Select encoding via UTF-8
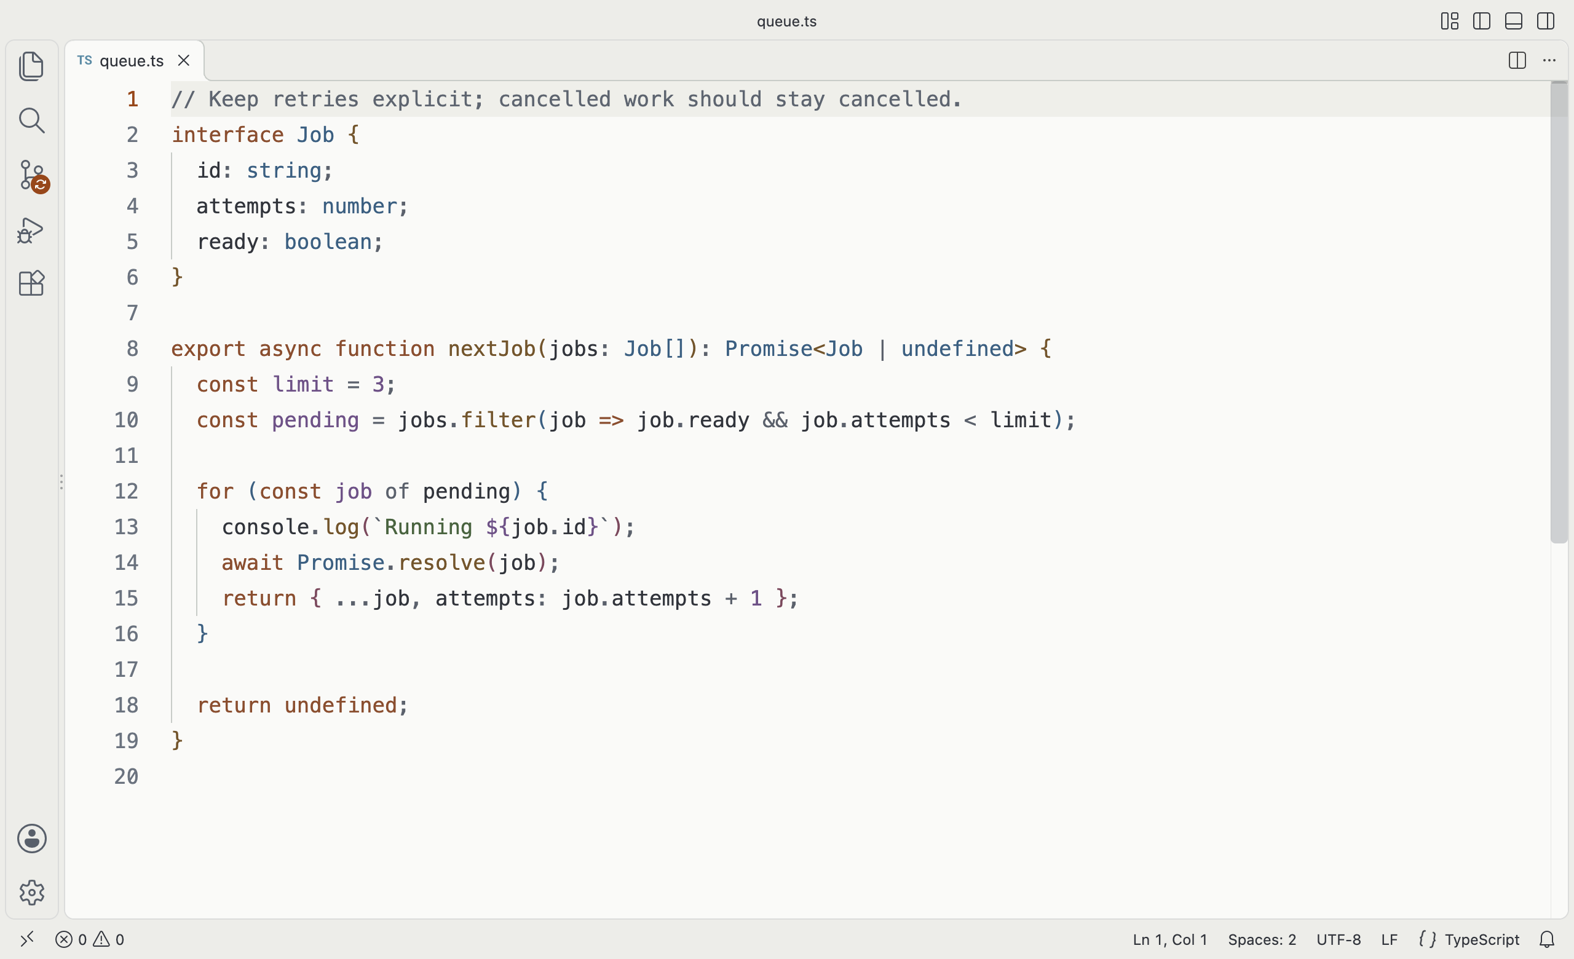1574x959 pixels. click(x=1339, y=939)
